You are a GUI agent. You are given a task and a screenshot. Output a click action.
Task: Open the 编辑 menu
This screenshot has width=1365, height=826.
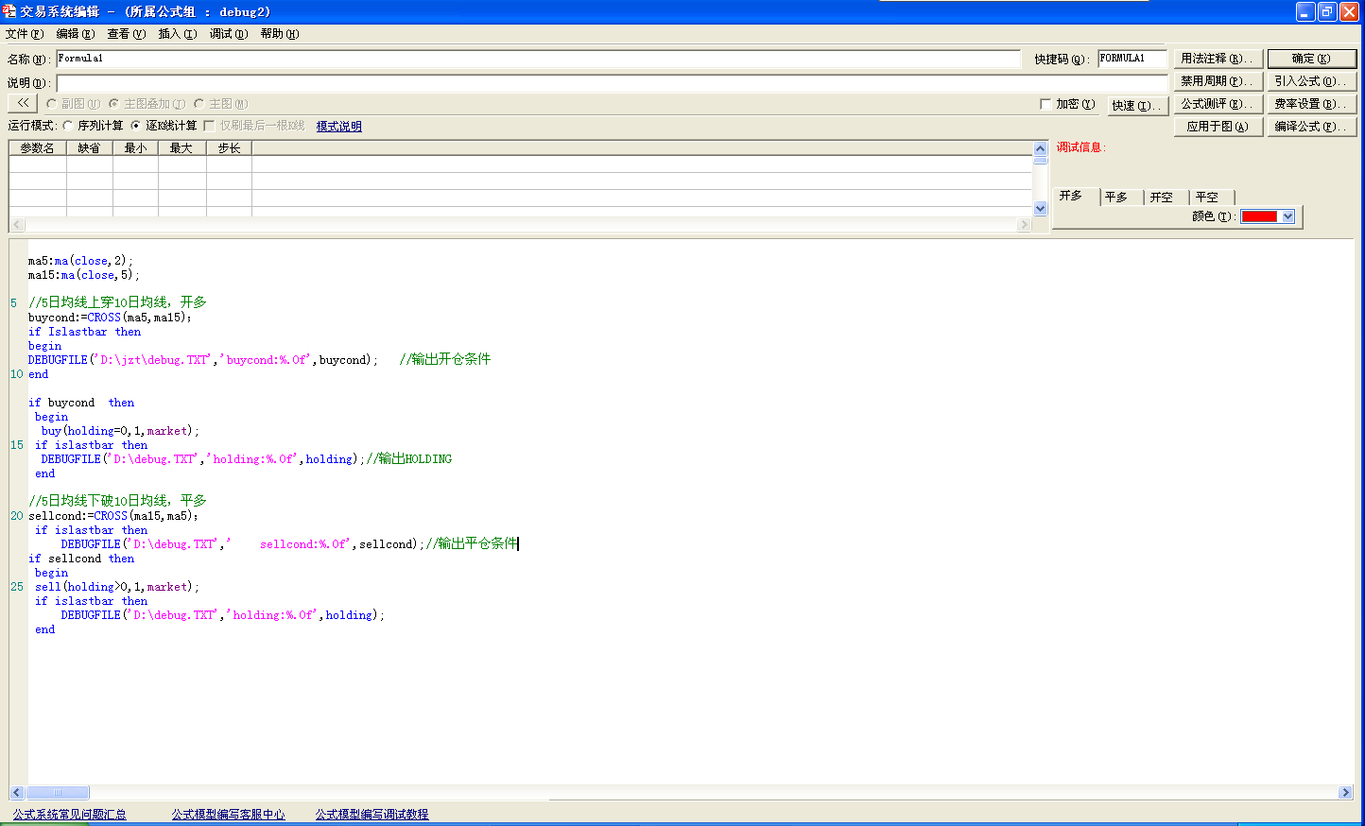[76, 34]
